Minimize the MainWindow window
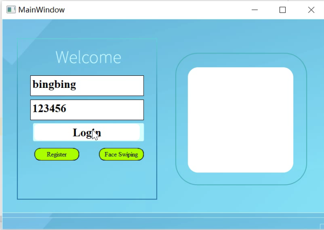Viewport: 324px width, 230px height. click(x=255, y=10)
